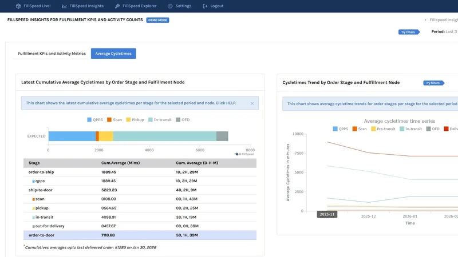Click the gray OFD segment of EXPECTED bar

pos(222,136)
